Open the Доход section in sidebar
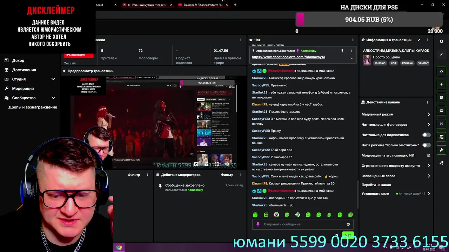This screenshot has height=252, width=449. tap(18, 61)
